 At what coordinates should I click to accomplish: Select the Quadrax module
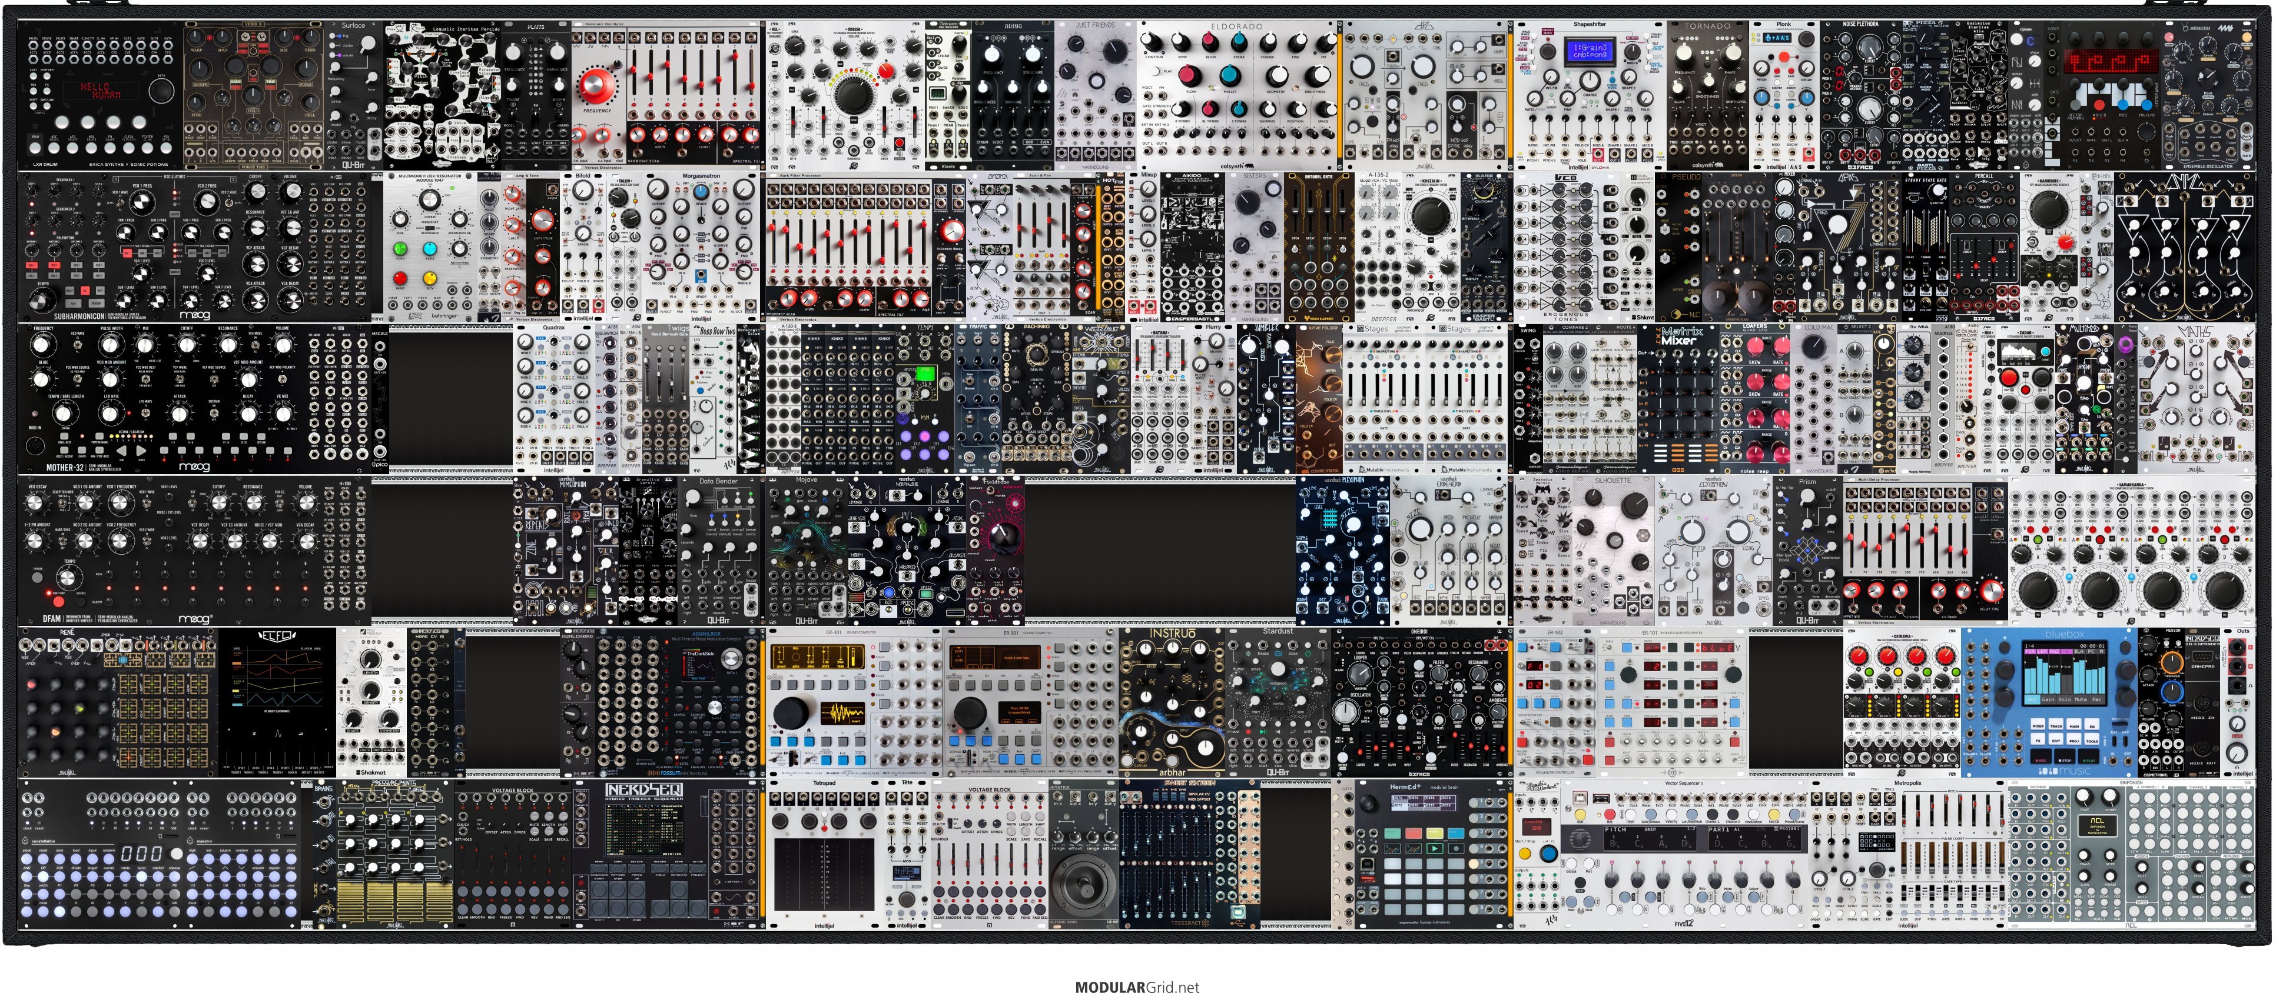coord(554,399)
